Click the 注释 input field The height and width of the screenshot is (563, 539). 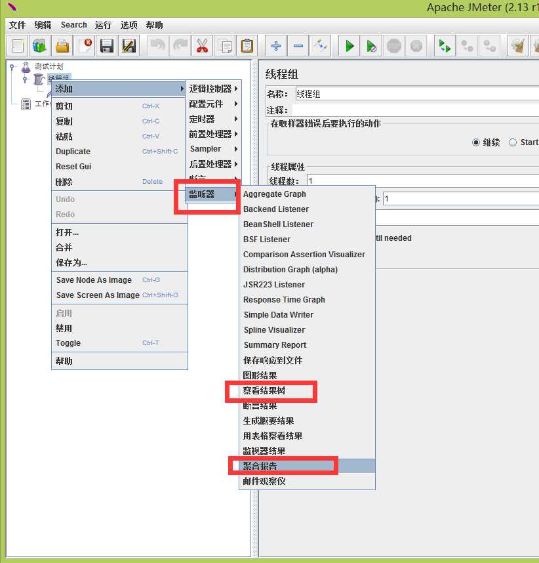point(416,110)
